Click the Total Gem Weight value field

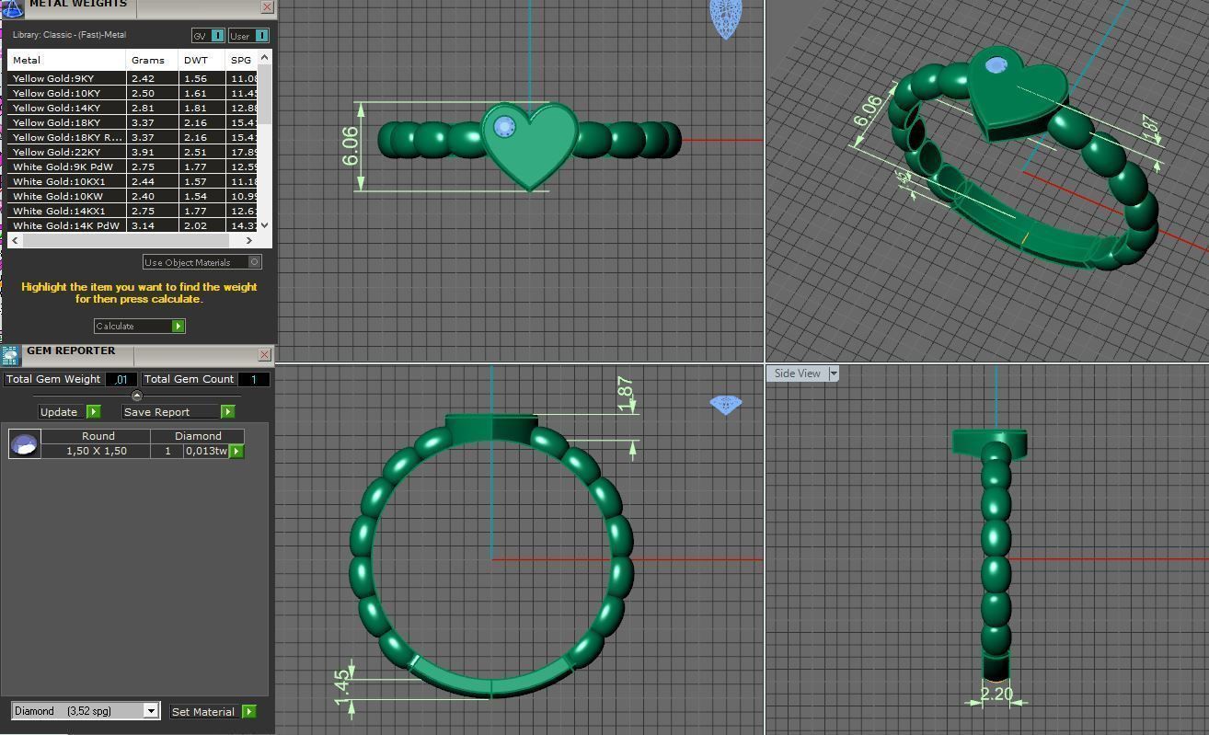coord(121,379)
